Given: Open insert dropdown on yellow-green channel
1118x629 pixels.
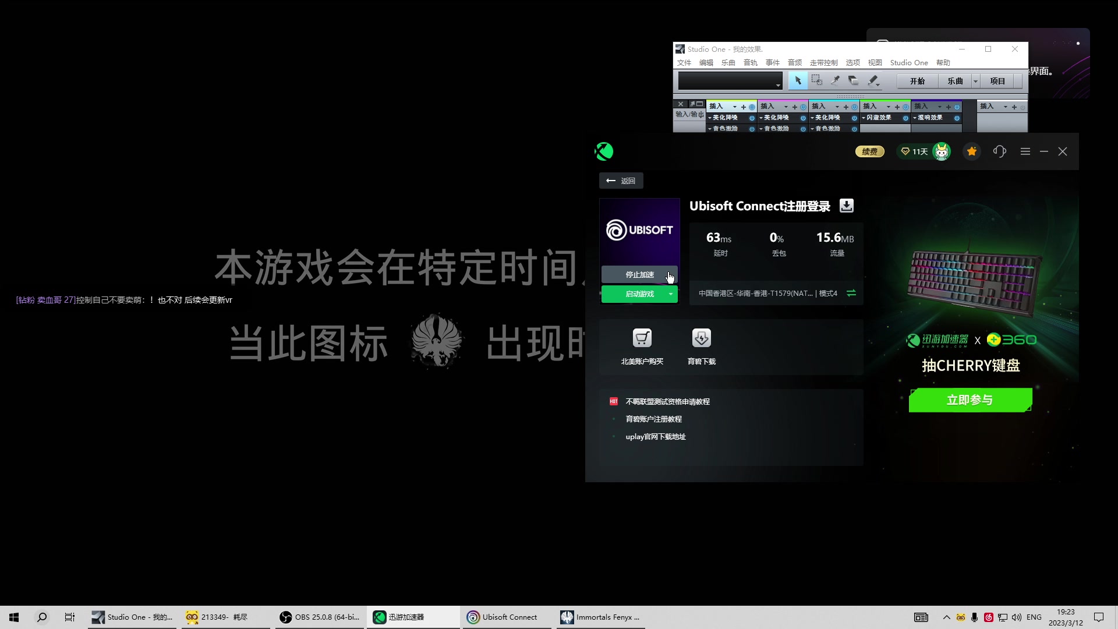Looking at the screenshot, I should pos(735,107).
